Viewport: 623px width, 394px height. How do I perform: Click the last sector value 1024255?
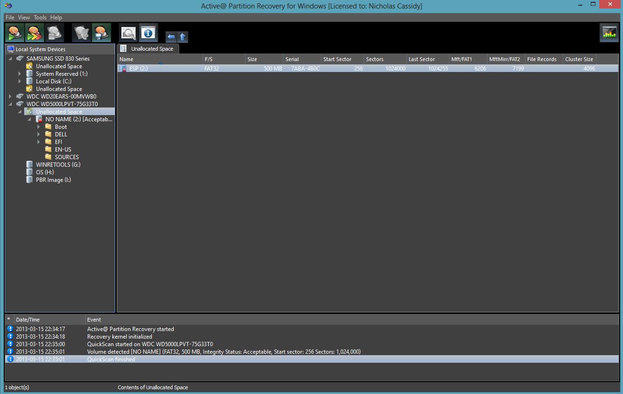point(438,69)
